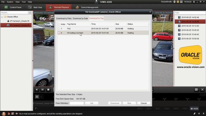
Task: Check the box for row 1 TAG
Action: pos(59,29)
